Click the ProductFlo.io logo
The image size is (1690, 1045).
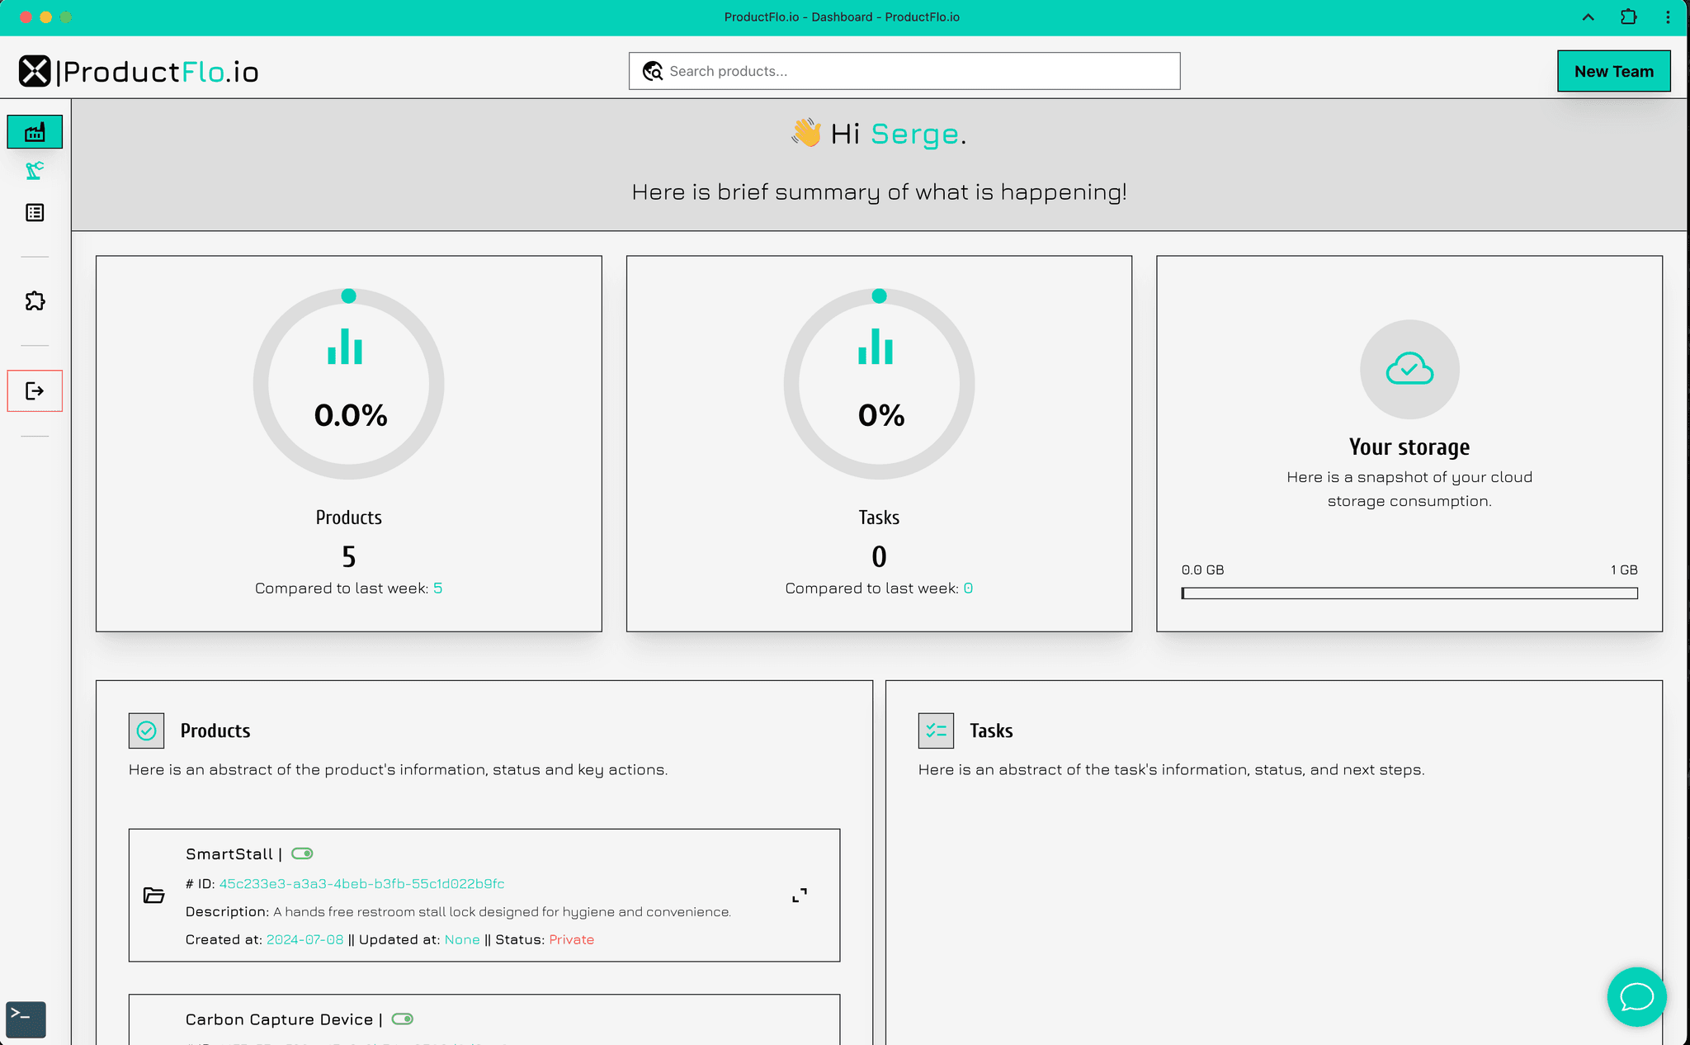coord(139,72)
